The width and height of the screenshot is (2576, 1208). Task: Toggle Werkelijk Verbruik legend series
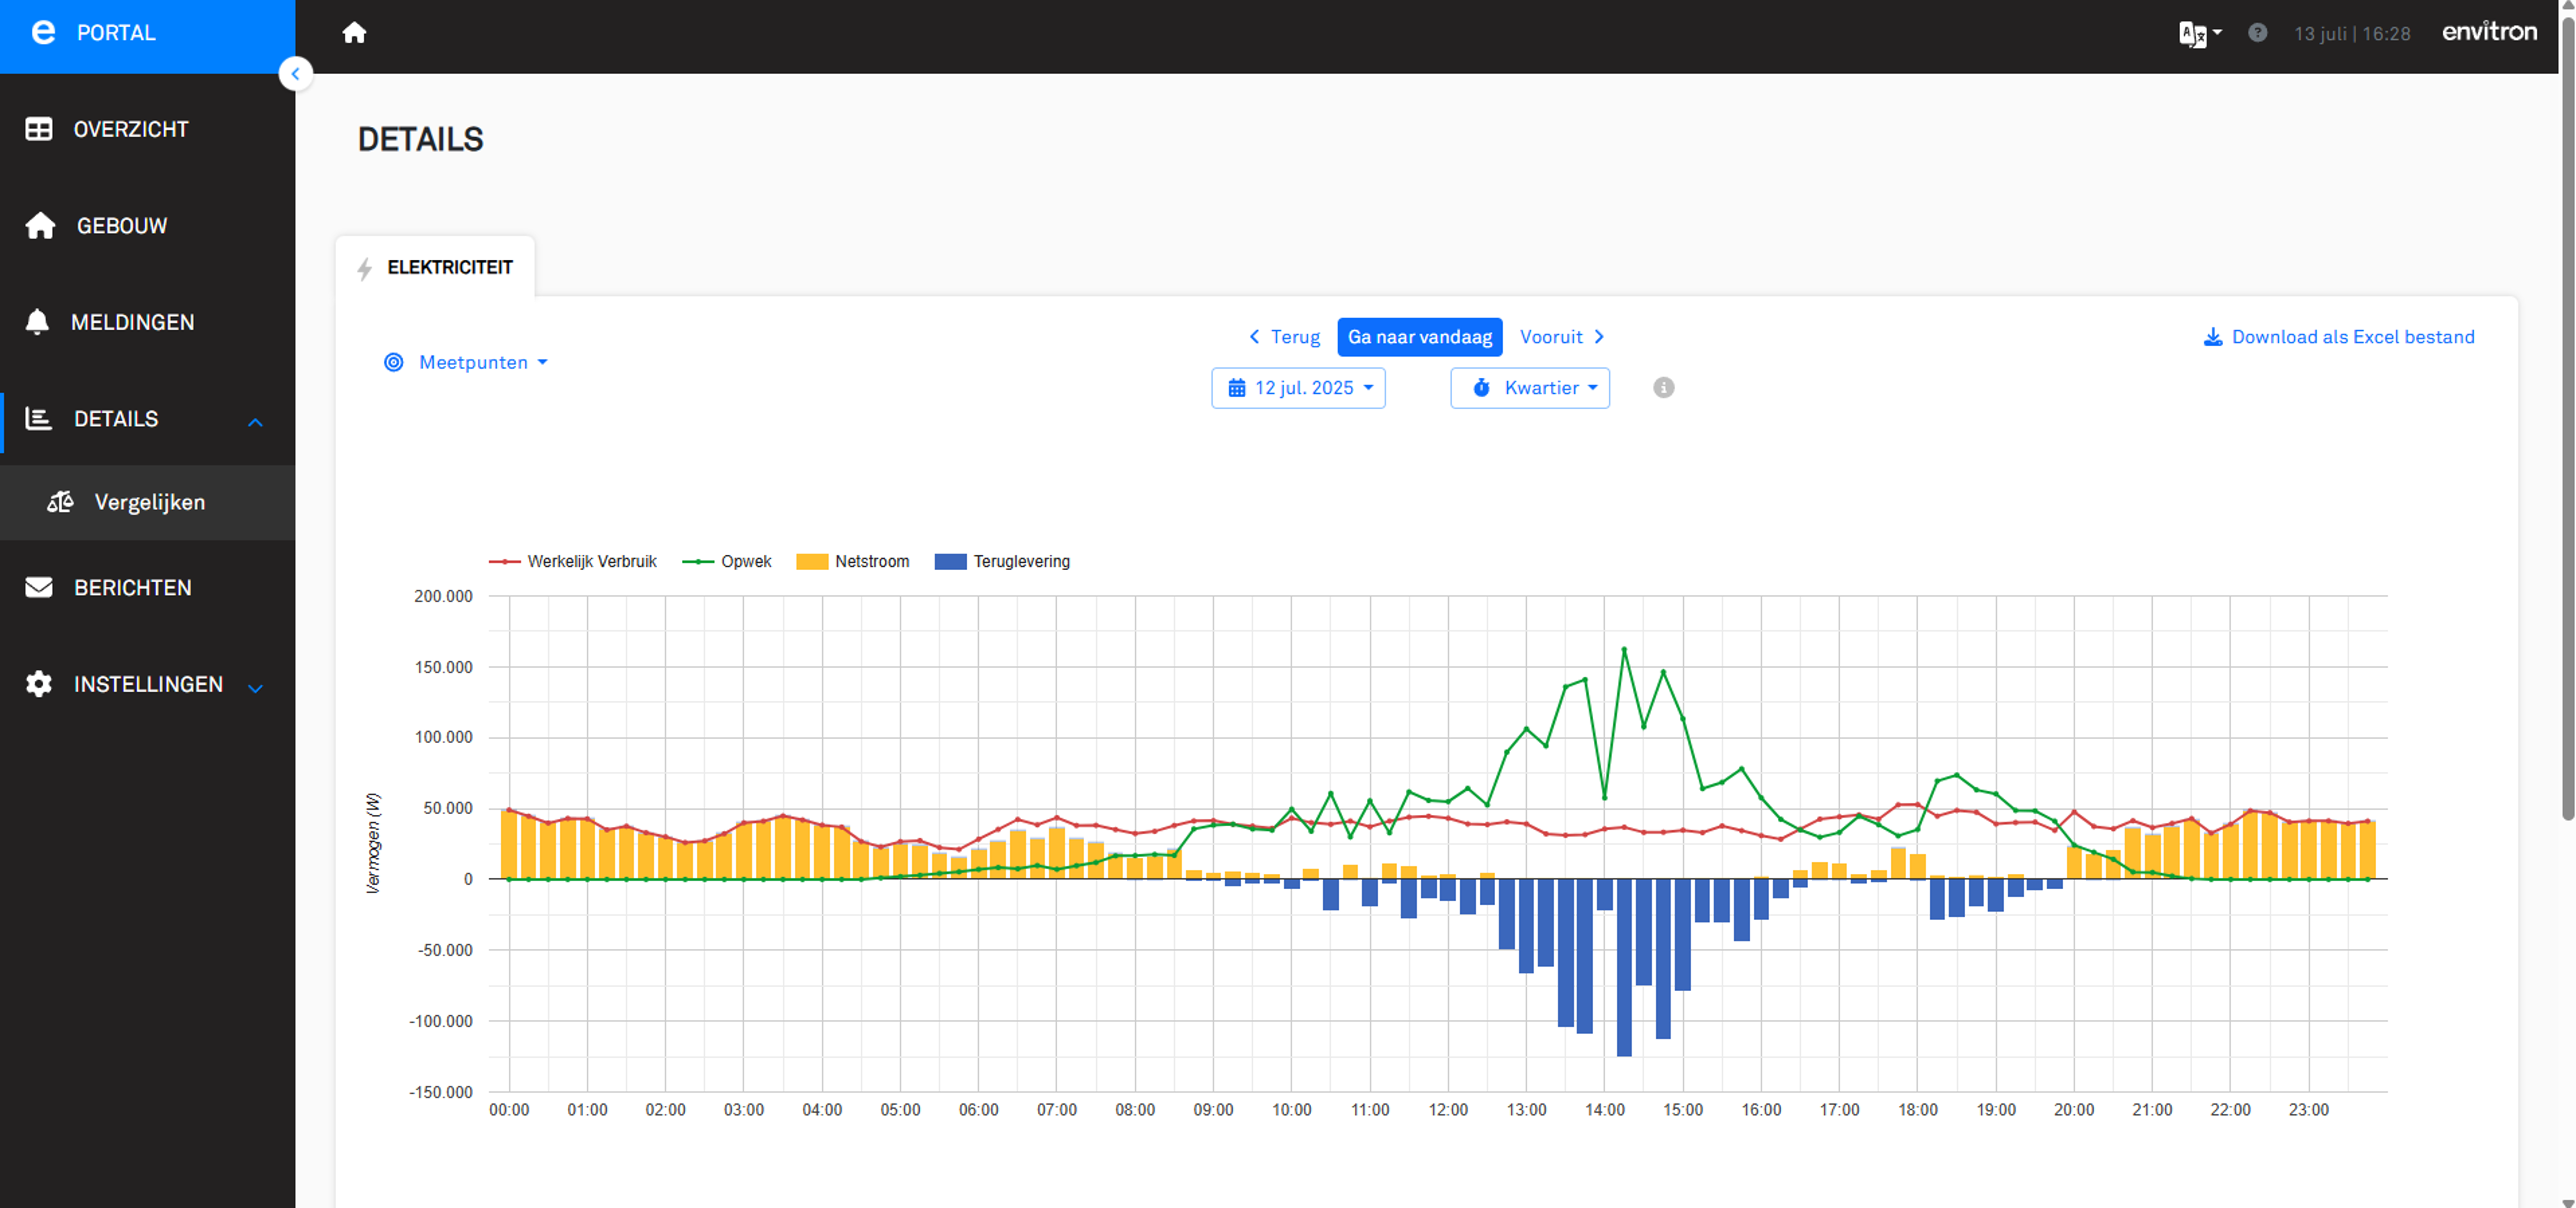click(x=573, y=562)
